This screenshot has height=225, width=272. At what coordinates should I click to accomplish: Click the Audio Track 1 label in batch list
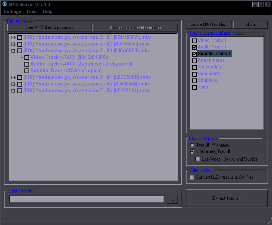pos(212,47)
